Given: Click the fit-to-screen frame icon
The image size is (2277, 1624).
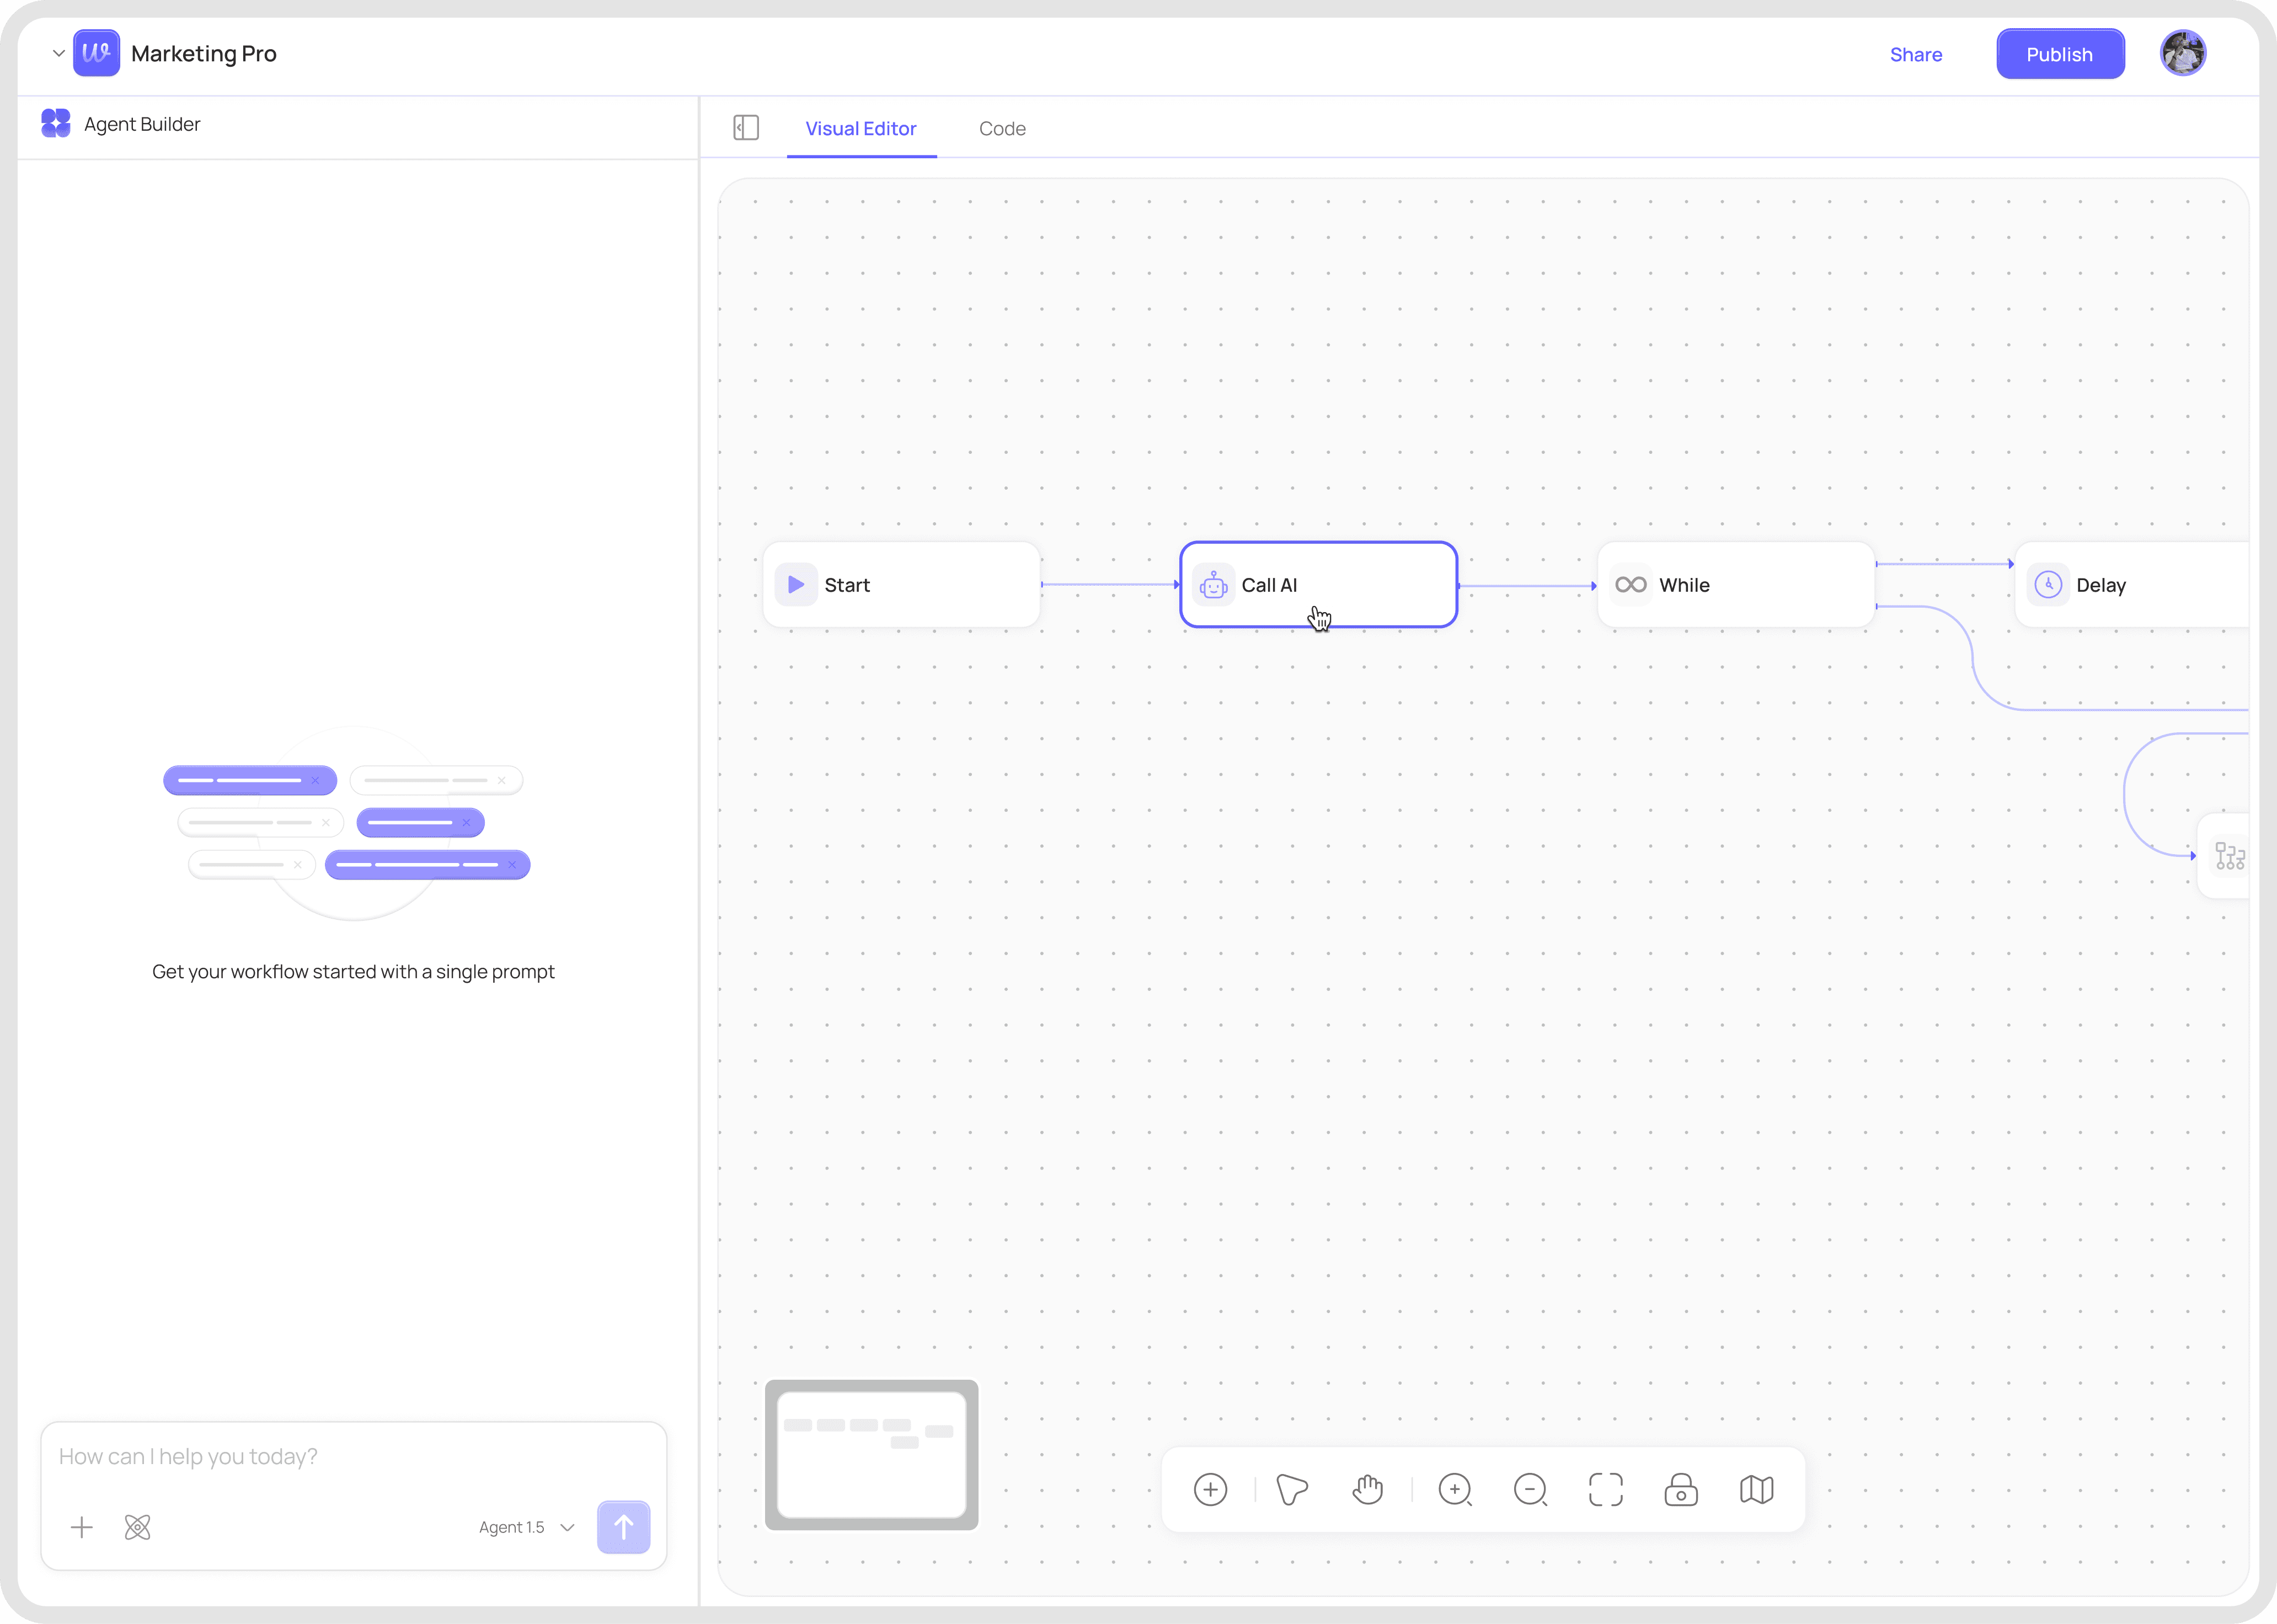Looking at the screenshot, I should pos(1605,1489).
